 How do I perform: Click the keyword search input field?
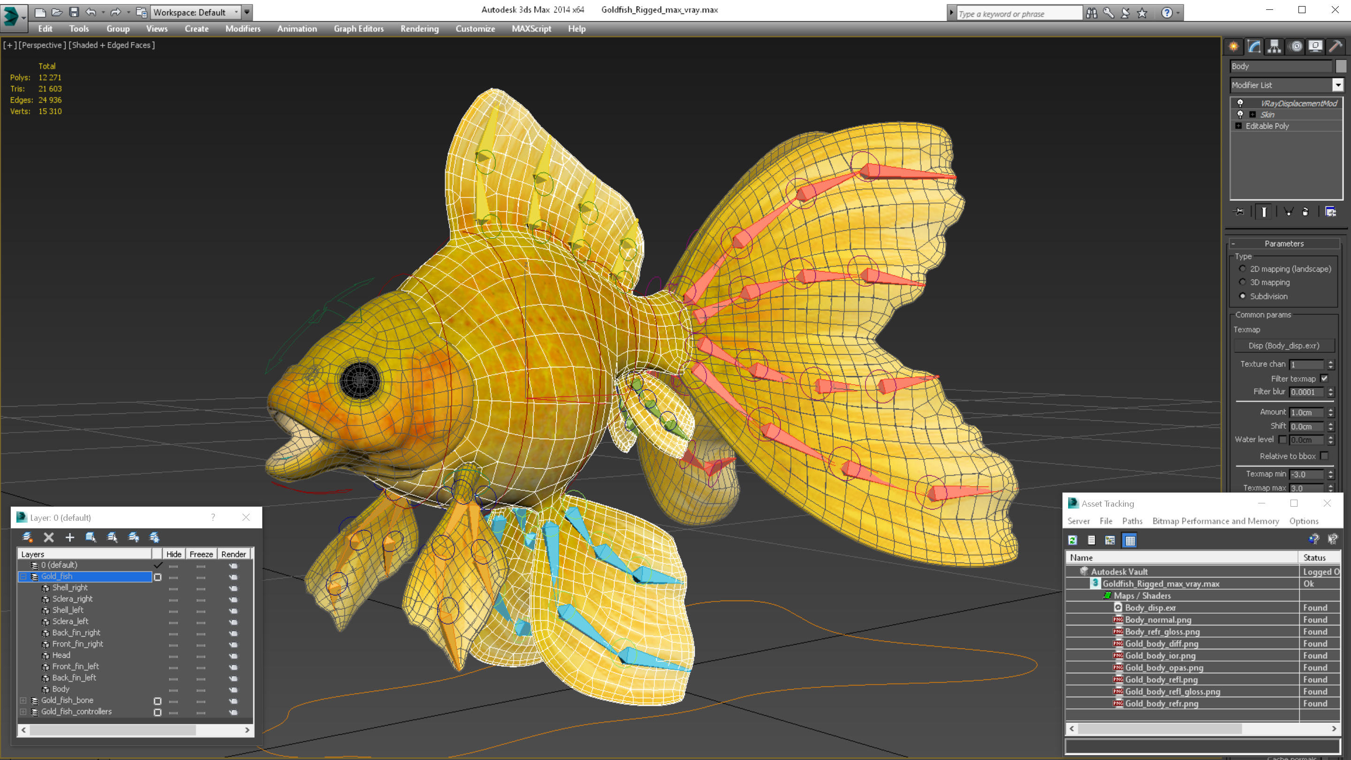1017,14
